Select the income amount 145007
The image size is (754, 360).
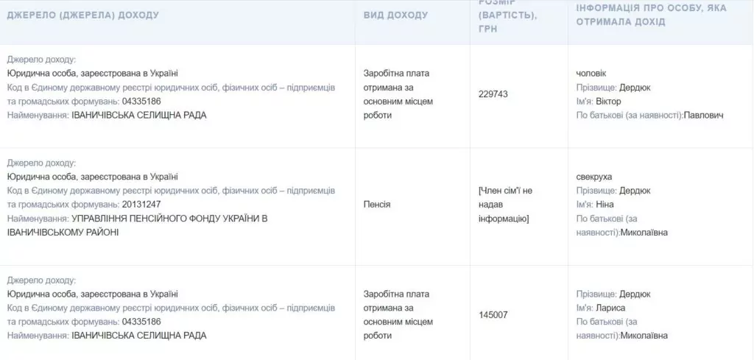click(493, 315)
